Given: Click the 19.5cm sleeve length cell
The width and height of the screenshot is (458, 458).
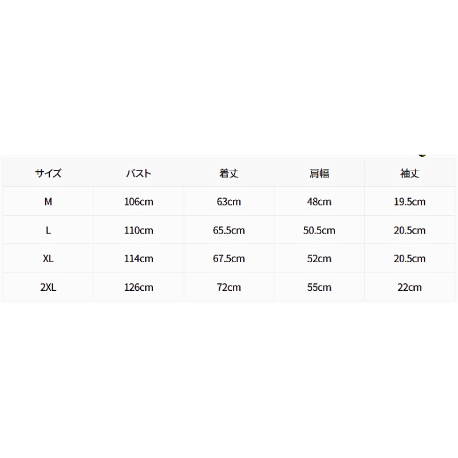Looking at the screenshot, I should pyautogui.click(x=409, y=202).
